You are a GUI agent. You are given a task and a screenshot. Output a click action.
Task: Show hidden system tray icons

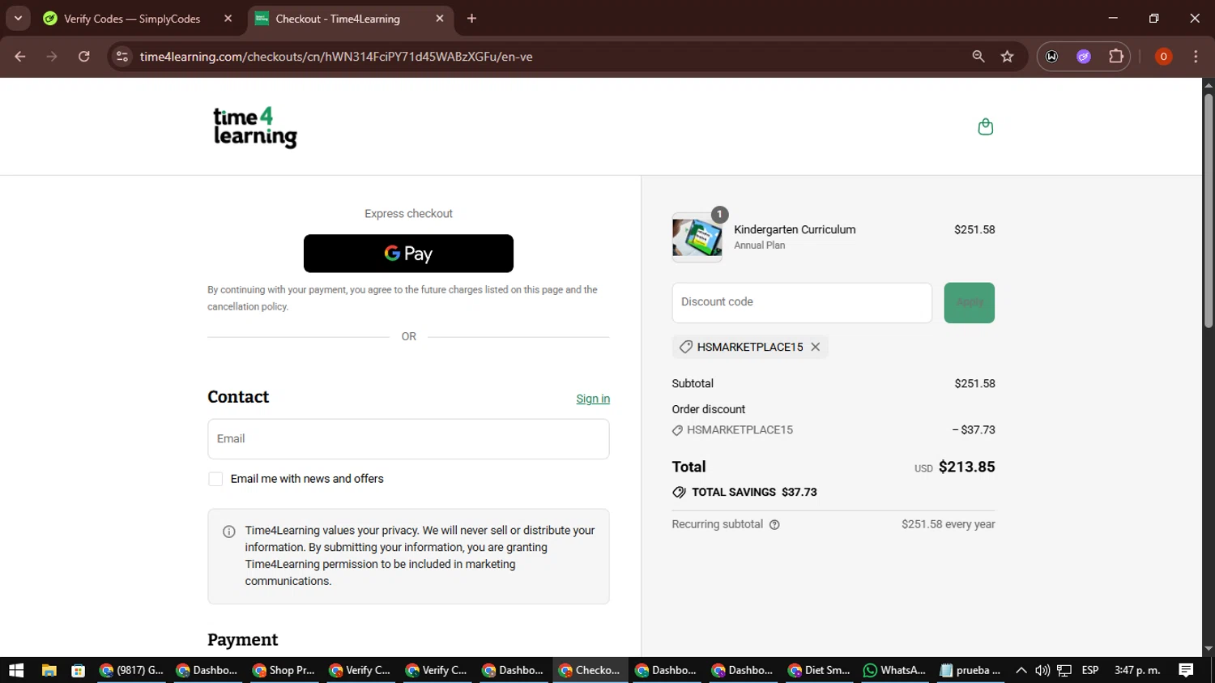tap(1021, 670)
